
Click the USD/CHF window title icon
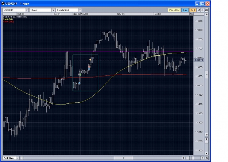(3, 4)
